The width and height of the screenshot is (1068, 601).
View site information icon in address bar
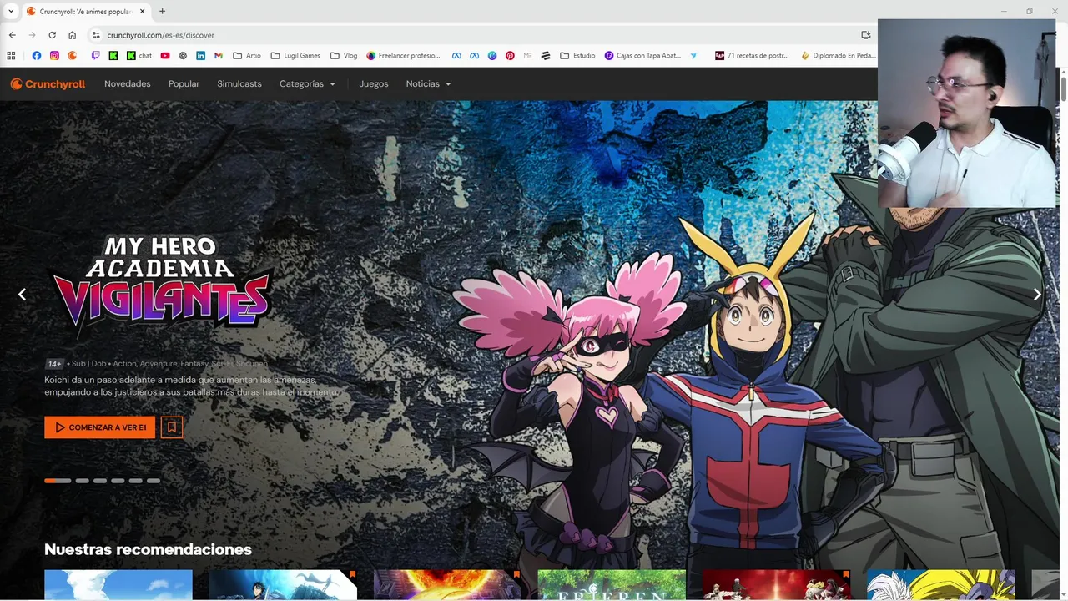click(x=96, y=35)
